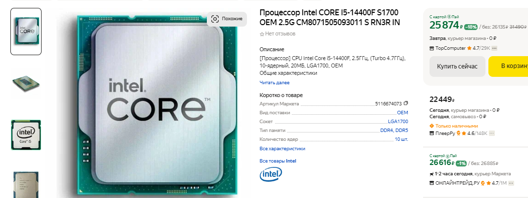
Task: Click the Купить сейчас button
Action: pos(457,66)
